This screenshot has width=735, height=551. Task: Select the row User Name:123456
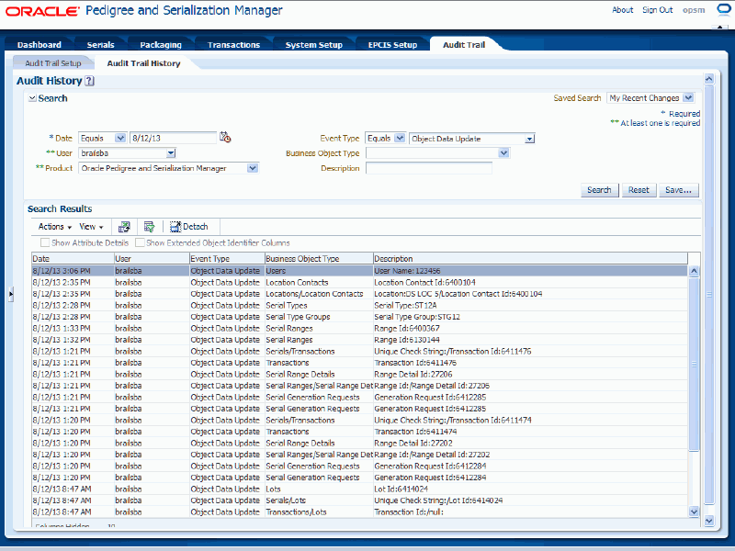point(359,271)
